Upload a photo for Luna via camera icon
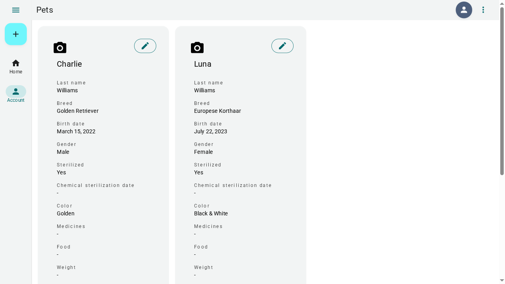Image resolution: width=505 pixels, height=284 pixels. pyautogui.click(x=197, y=48)
